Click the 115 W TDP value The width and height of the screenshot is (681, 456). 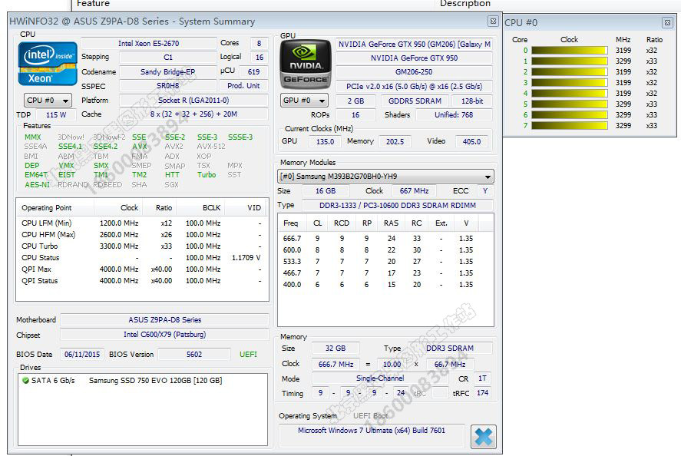(55, 114)
